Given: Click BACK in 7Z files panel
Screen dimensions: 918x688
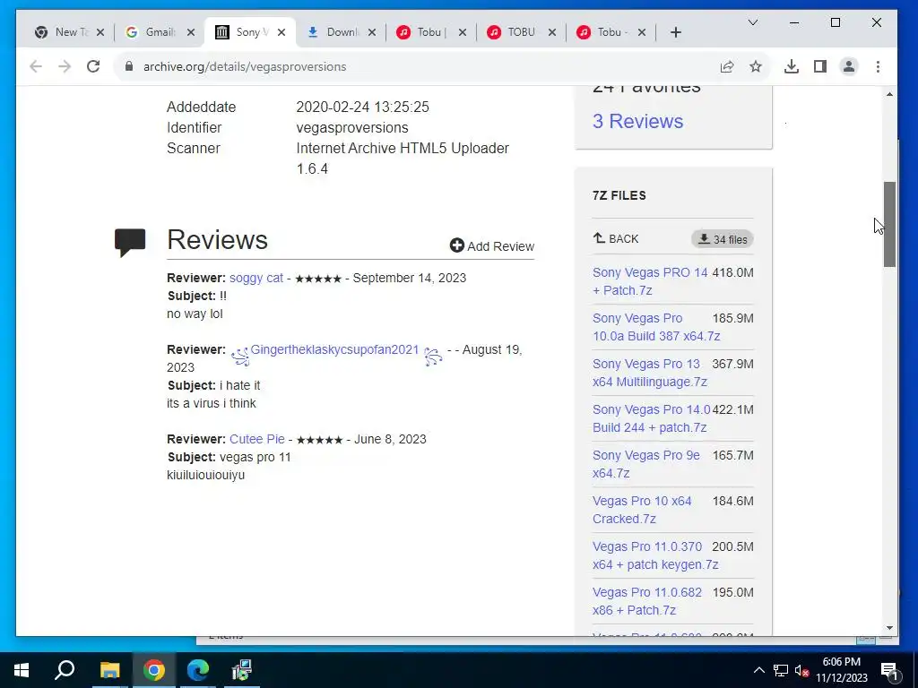Looking at the screenshot, I should (x=616, y=238).
